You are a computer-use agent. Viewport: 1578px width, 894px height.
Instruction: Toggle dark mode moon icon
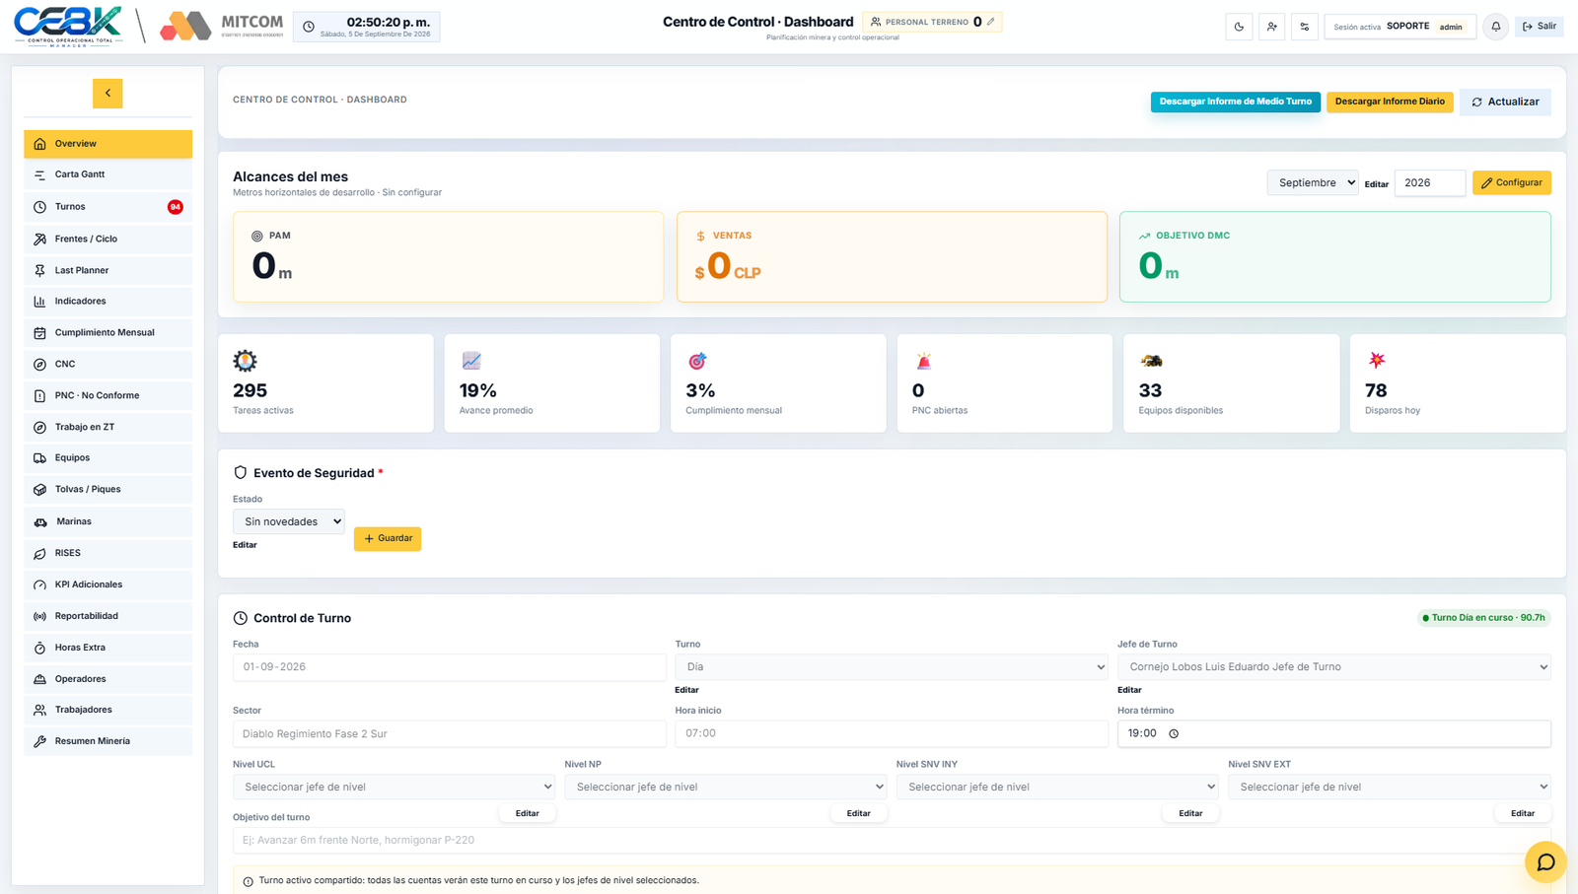[x=1239, y=27]
